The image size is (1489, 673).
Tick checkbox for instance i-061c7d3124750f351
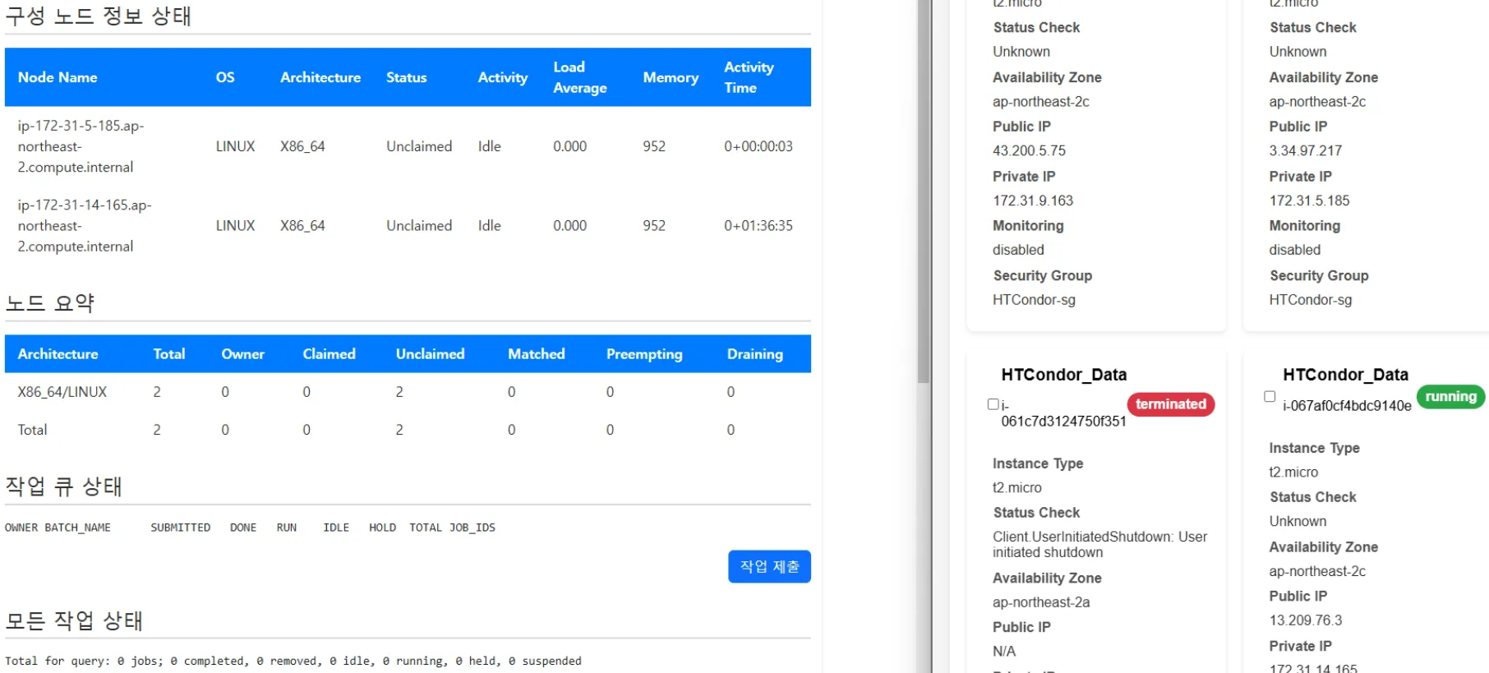tap(993, 404)
